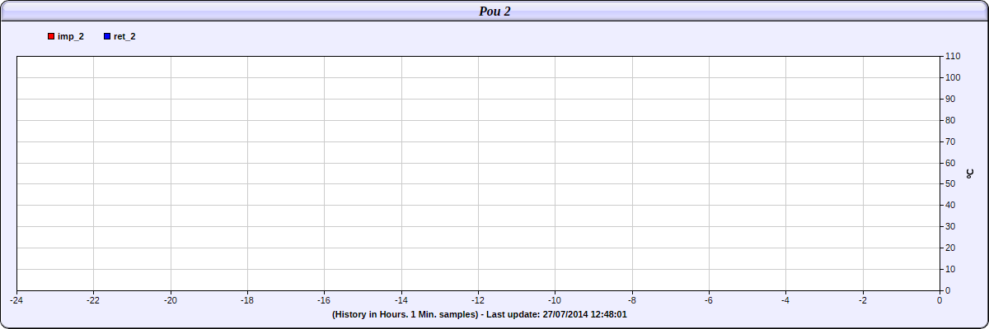Toggle the imp_2 series legend label

(71, 37)
